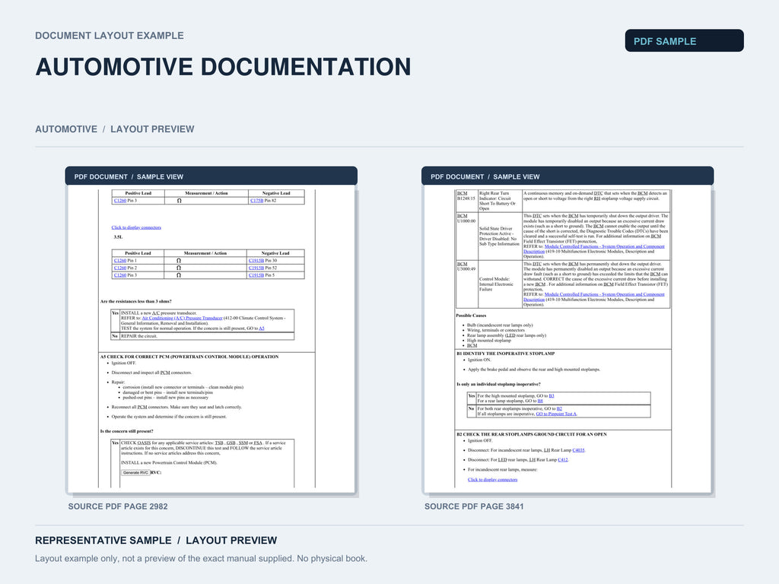Click the AUTOMOTIVE breadcrumb label
779x584 pixels.
66,129
